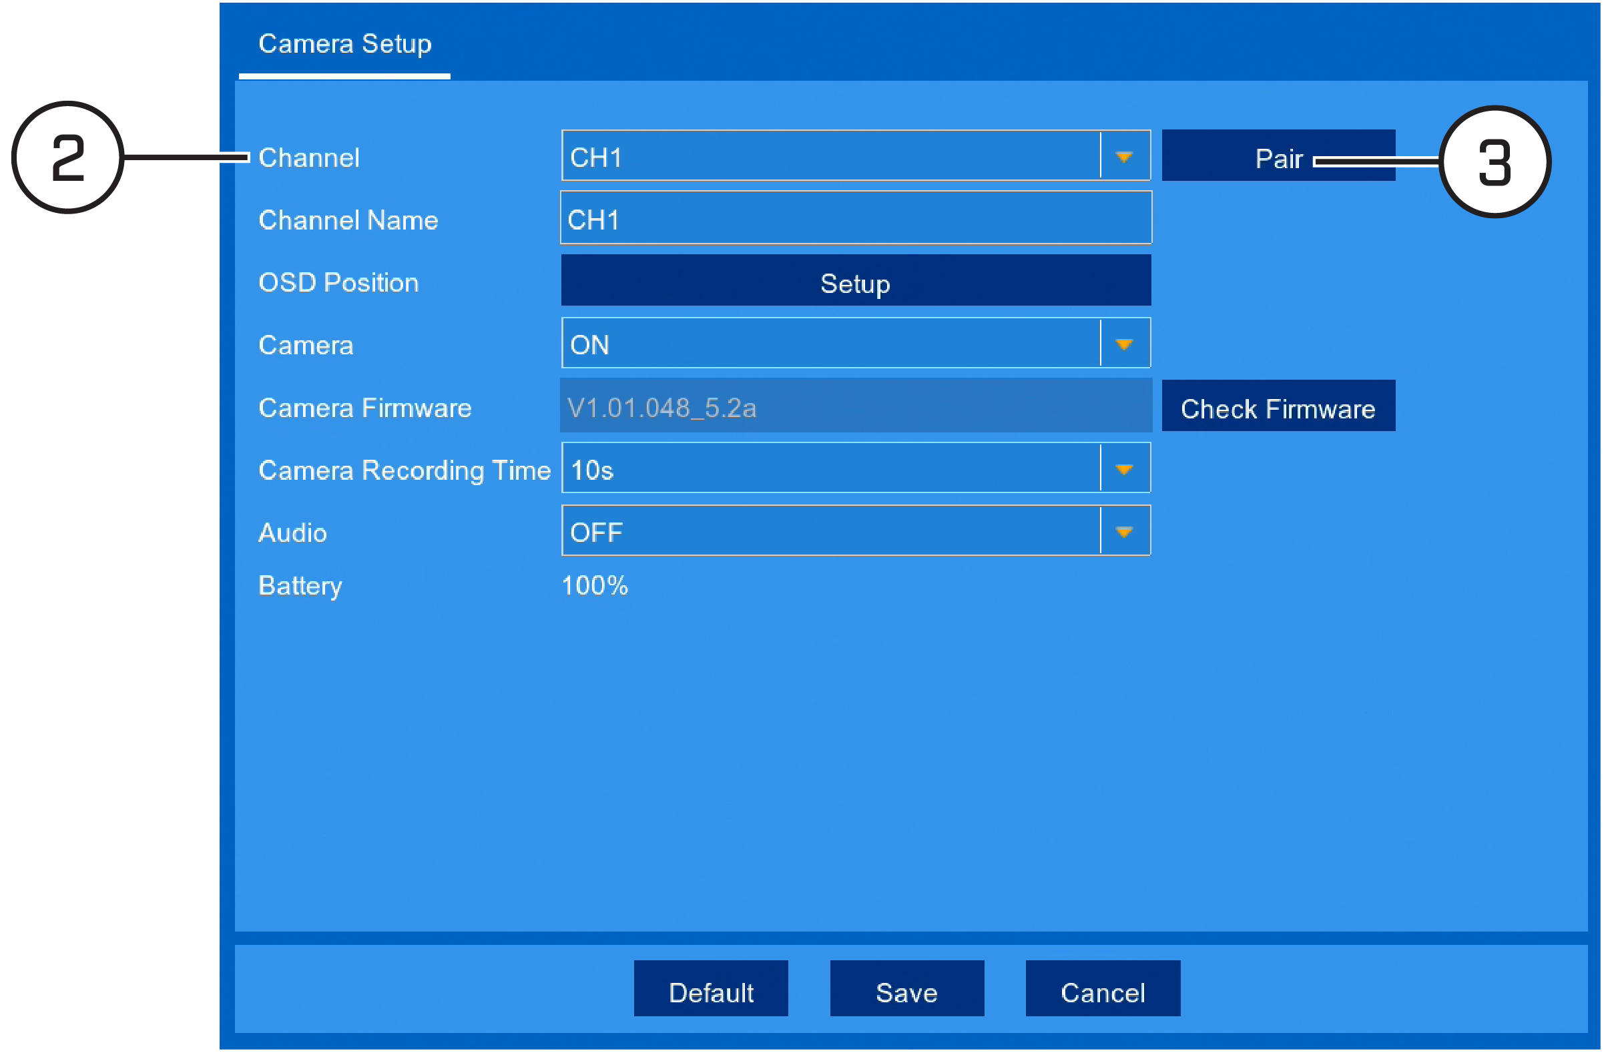Click the OSD Position label
The height and width of the screenshot is (1053, 1604).
tap(339, 283)
